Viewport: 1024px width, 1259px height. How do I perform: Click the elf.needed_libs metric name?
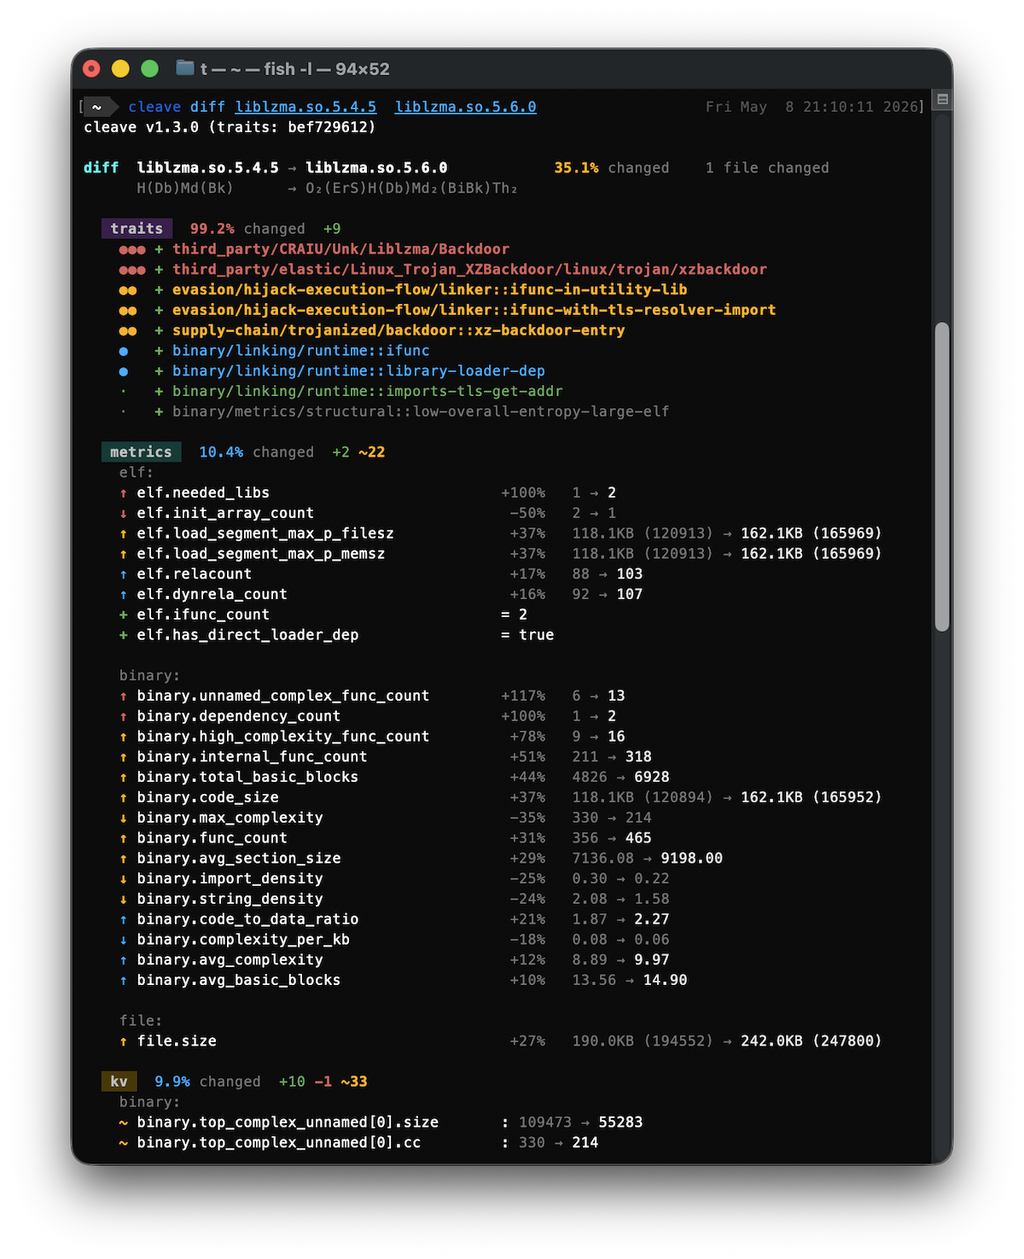(203, 493)
